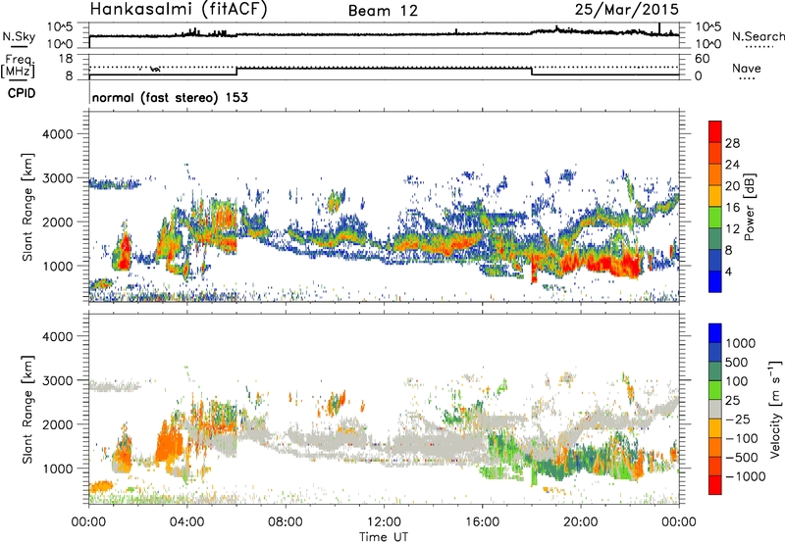Select the 'Freq. [MHz]' axis label
Image resolution: width=785 pixels, height=543 pixels.
18,66
